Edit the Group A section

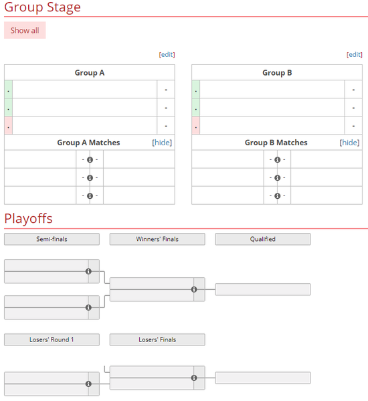tap(167, 54)
